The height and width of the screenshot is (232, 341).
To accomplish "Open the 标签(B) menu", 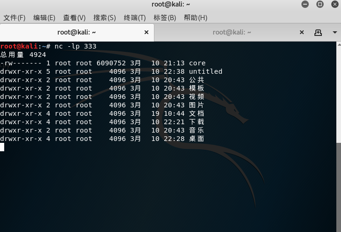I will [x=165, y=18].
